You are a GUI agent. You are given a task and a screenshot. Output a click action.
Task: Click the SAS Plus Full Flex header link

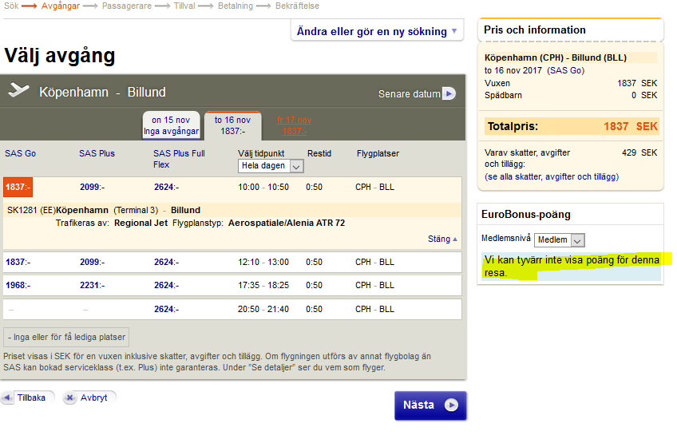(x=179, y=159)
